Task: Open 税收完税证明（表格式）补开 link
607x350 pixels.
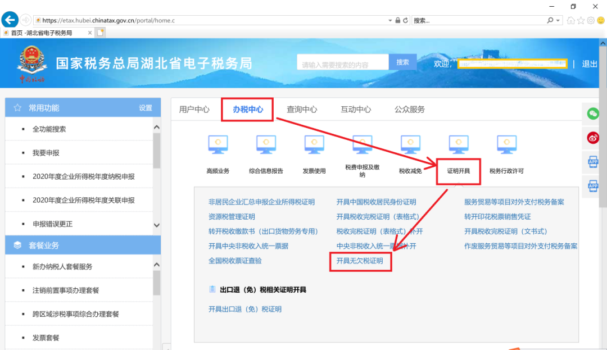Action: pos(379,231)
